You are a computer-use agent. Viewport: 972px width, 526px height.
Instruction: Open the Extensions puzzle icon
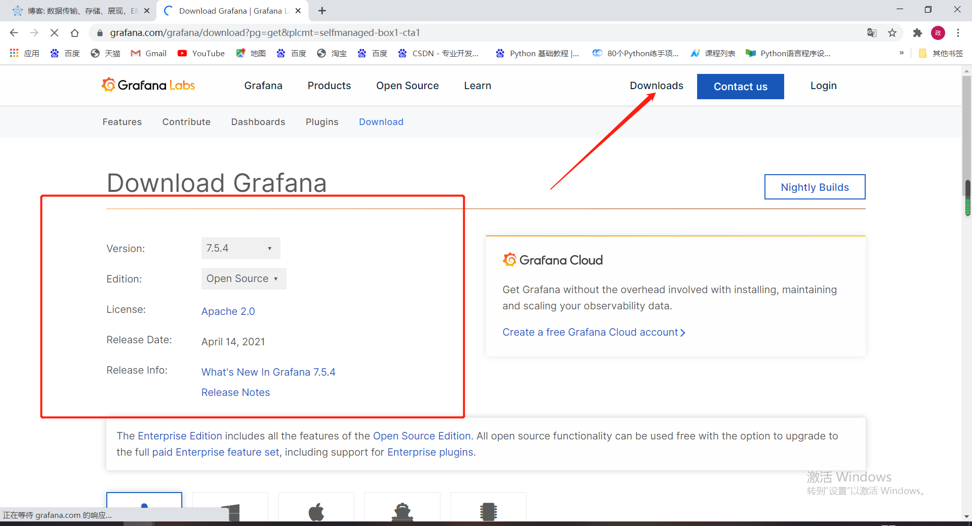(917, 33)
